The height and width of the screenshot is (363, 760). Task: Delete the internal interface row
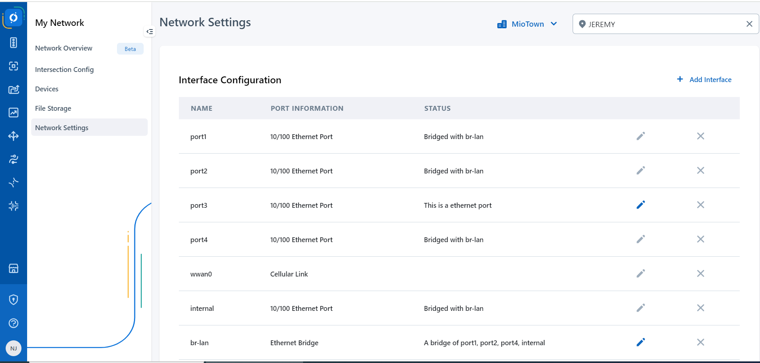700,308
